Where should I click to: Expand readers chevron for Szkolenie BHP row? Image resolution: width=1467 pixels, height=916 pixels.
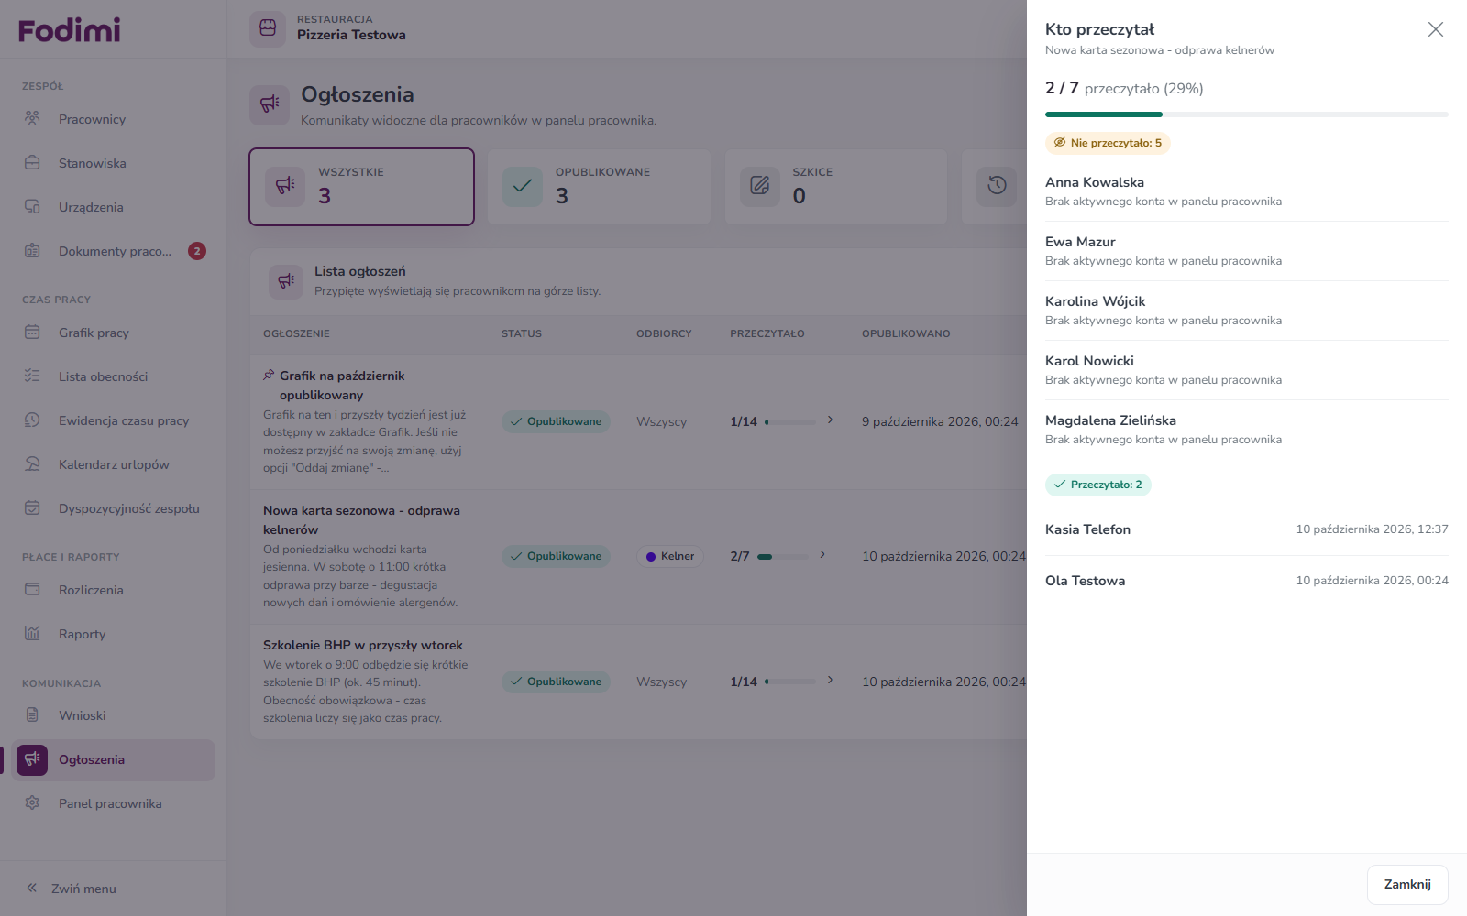click(x=830, y=681)
